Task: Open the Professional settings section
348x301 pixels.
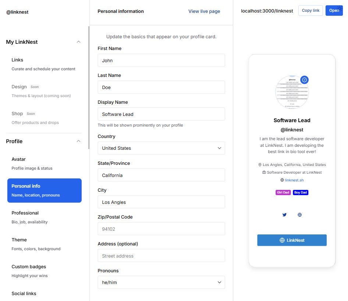Action: pos(25,213)
